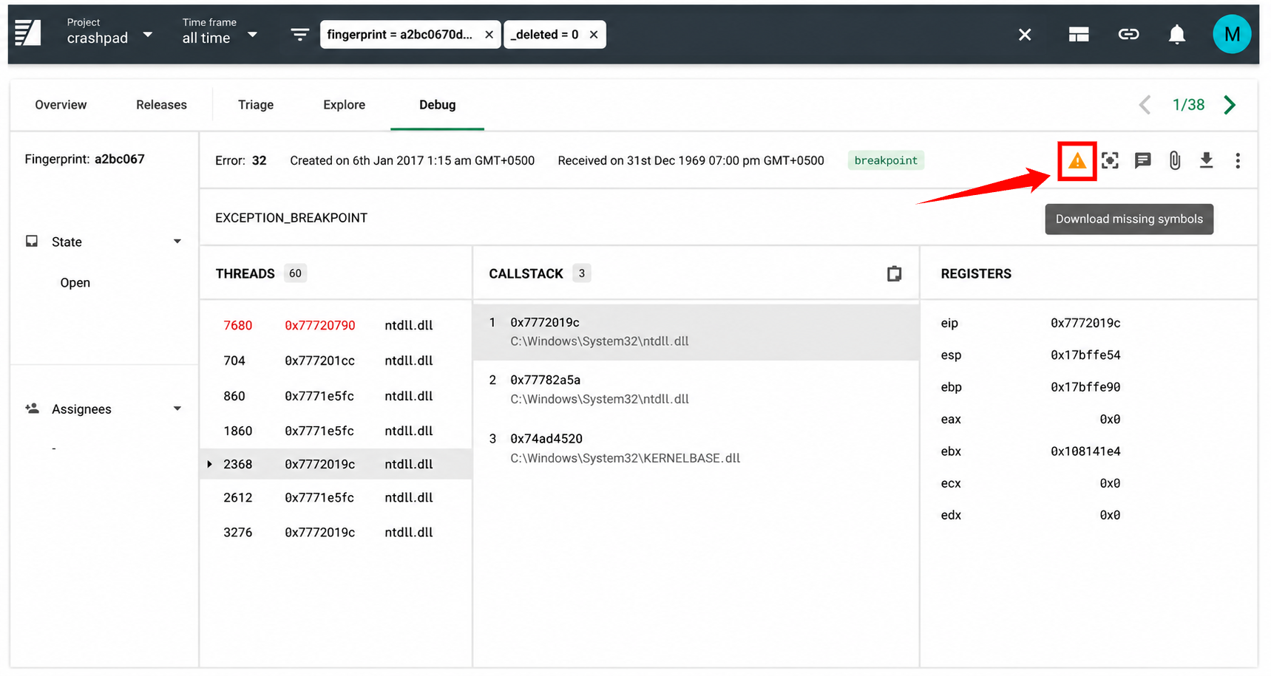The width and height of the screenshot is (1271, 676).
Task: Select thread 3276 row
Action: coord(336,532)
